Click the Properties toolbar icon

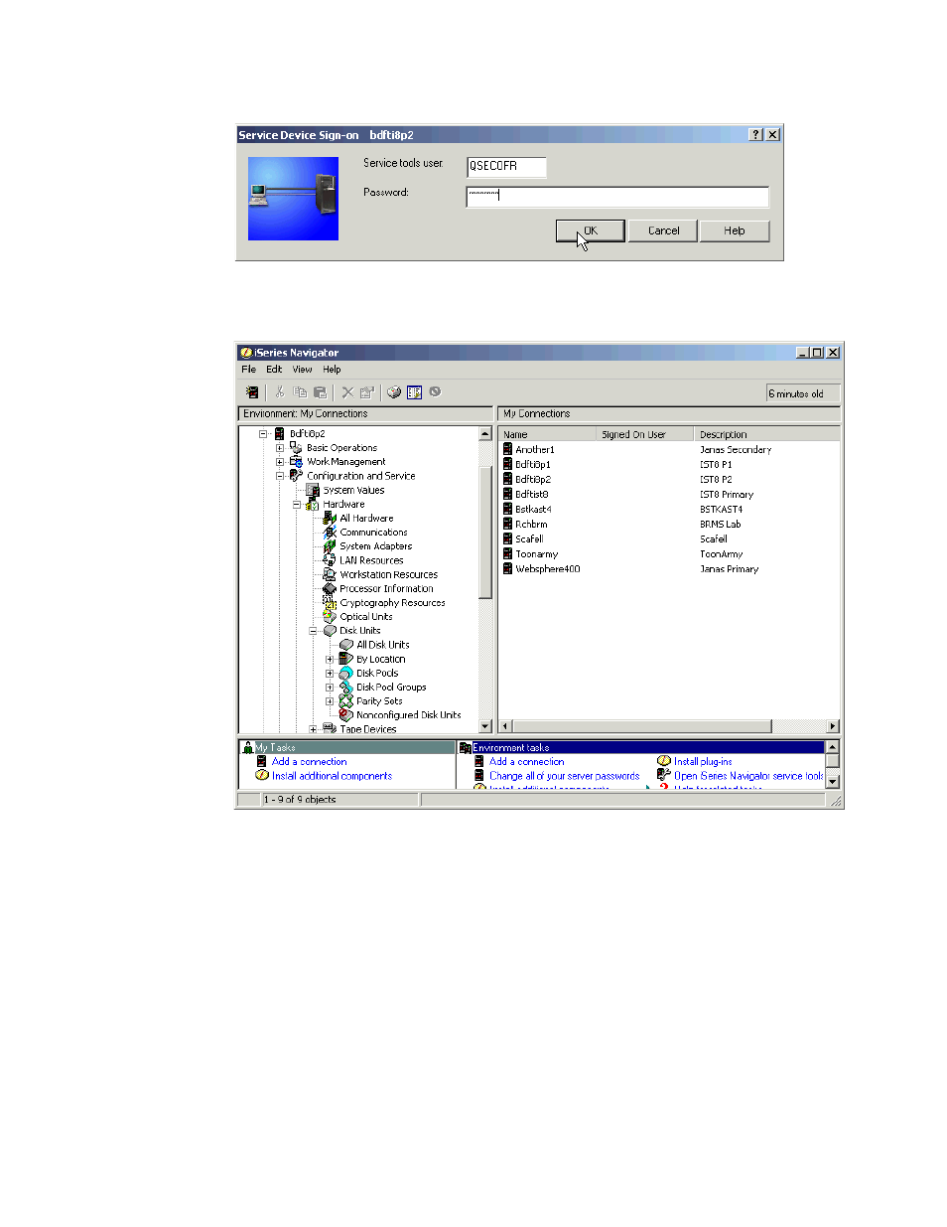point(366,392)
